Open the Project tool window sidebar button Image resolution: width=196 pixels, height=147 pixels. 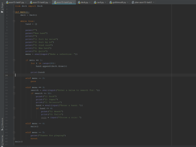point(2,7)
